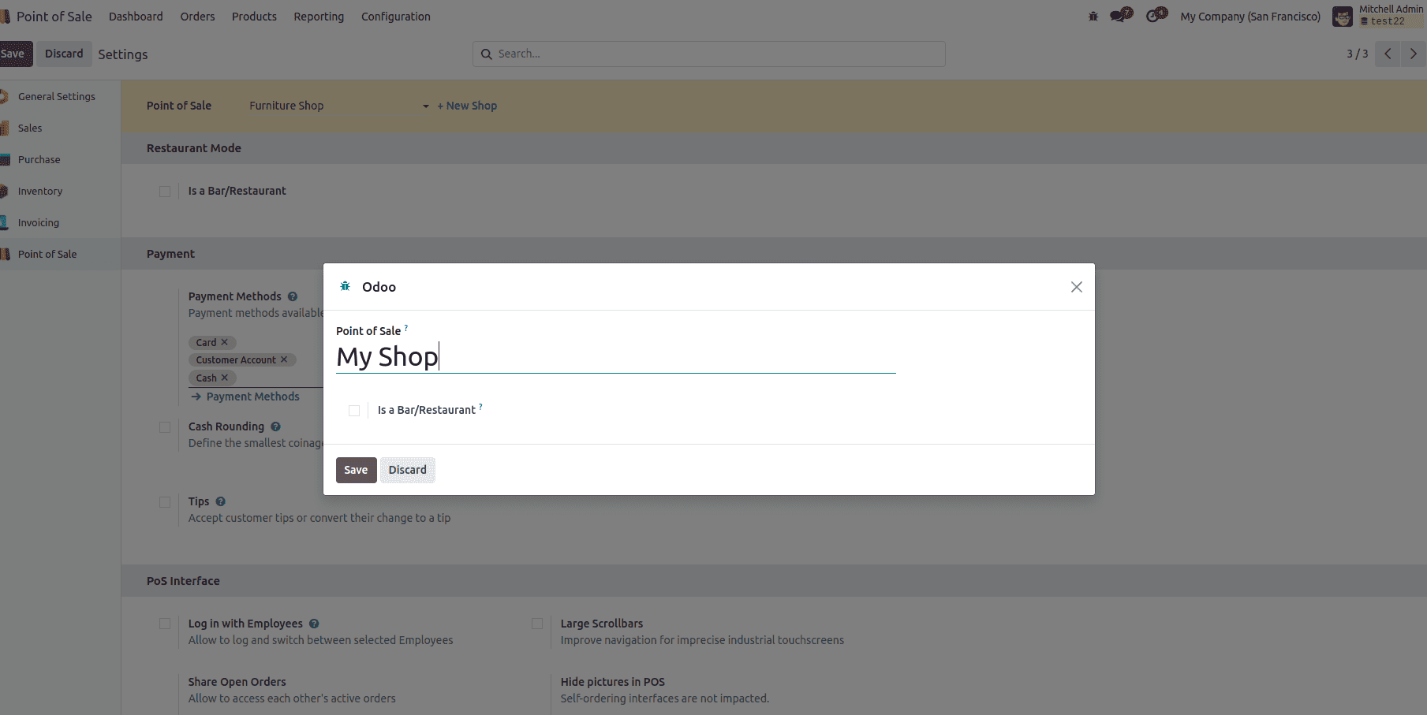The image size is (1427, 715).
Task: Click Mitchell Admin user avatar
Action: tap(1342, 17)
